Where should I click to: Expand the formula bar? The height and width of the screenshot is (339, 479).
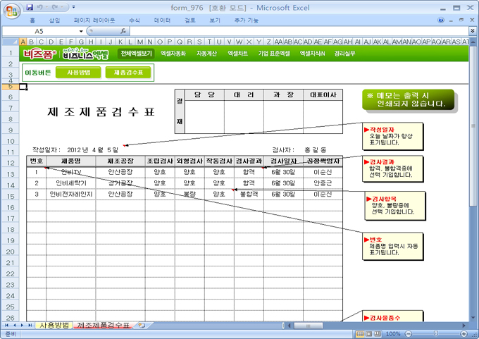click(473, 32)
